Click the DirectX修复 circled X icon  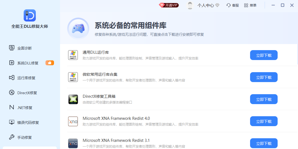point(12,93)
